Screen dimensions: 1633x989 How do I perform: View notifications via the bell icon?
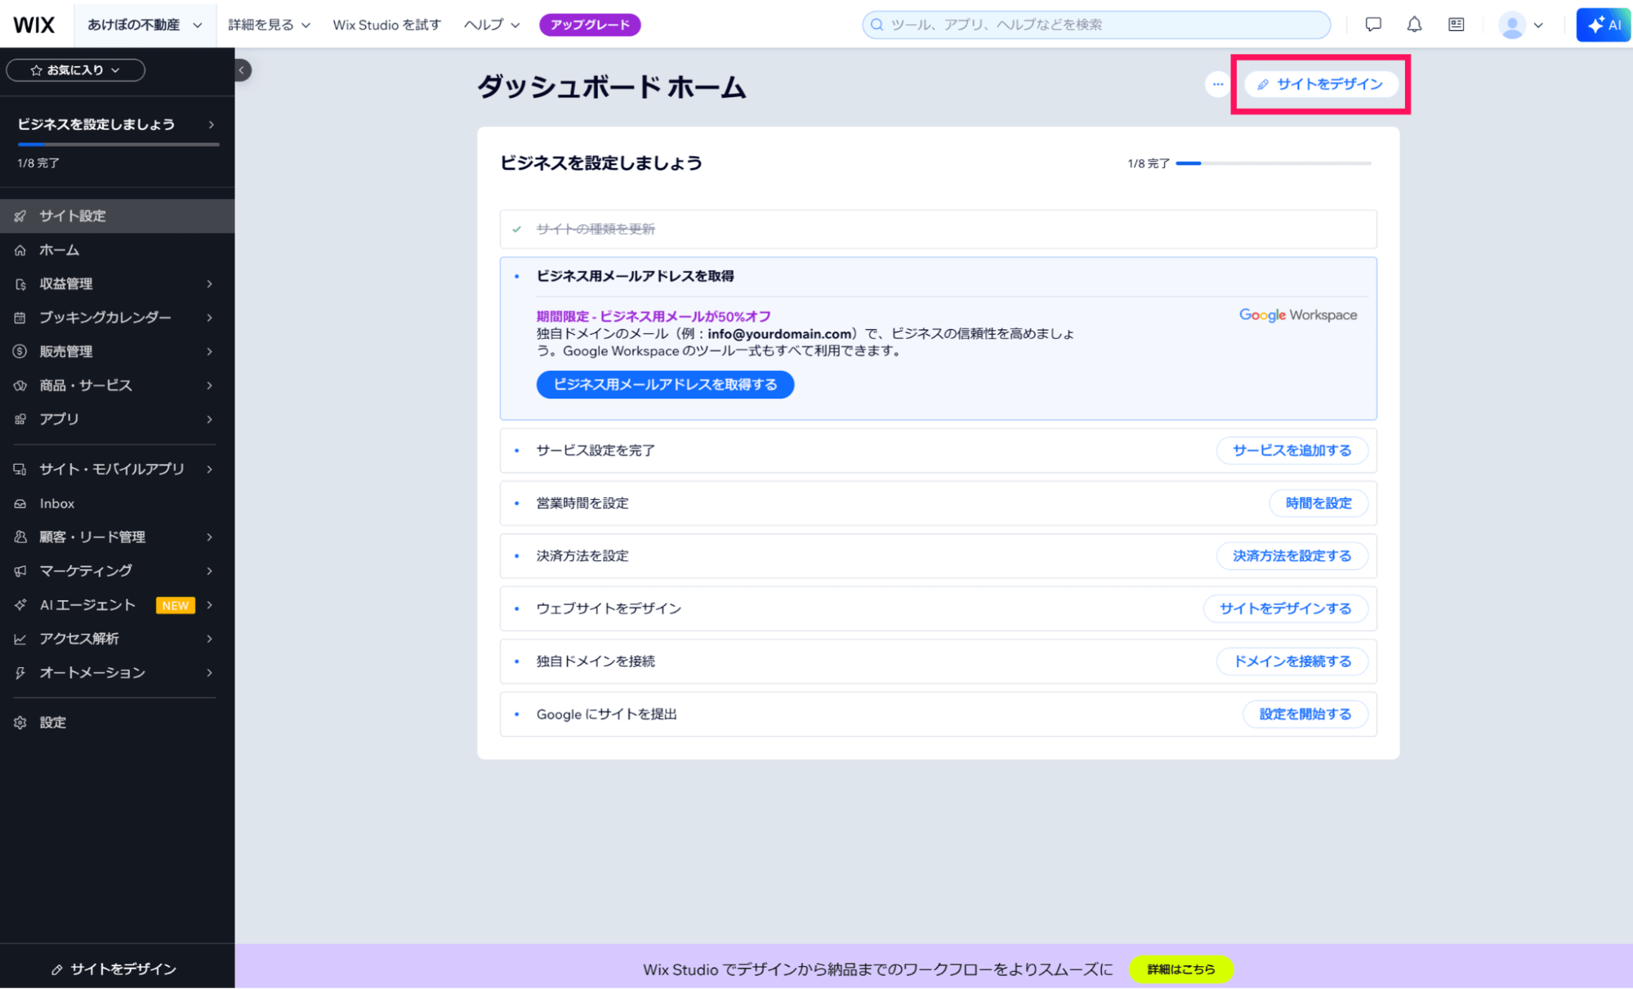point(1414,24)
